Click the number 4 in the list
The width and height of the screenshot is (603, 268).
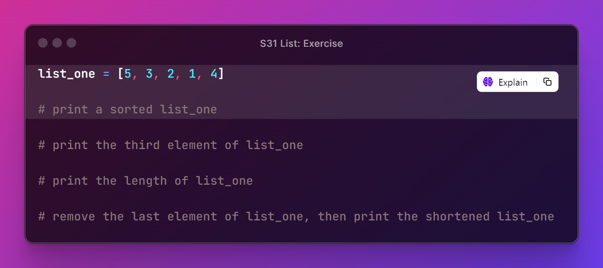pos(213,74)
